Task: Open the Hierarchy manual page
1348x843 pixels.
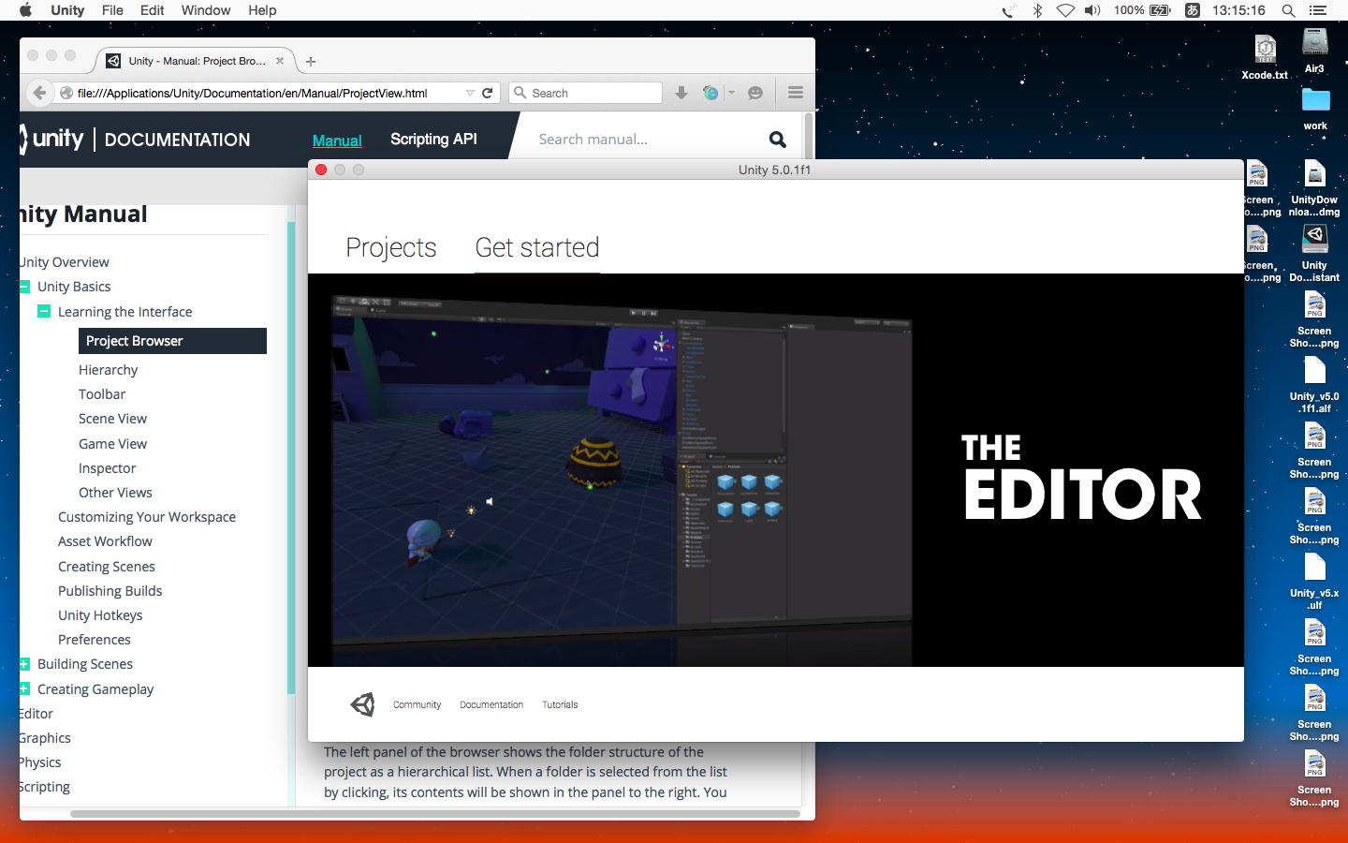Action: pos(108,370)
